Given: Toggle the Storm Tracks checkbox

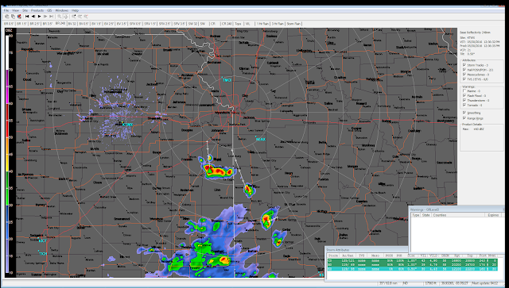Looking at the screenshot, I should 464,65.
